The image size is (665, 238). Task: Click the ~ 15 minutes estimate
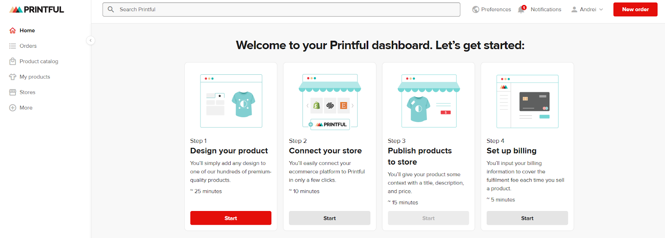click(x=403, y=203)
